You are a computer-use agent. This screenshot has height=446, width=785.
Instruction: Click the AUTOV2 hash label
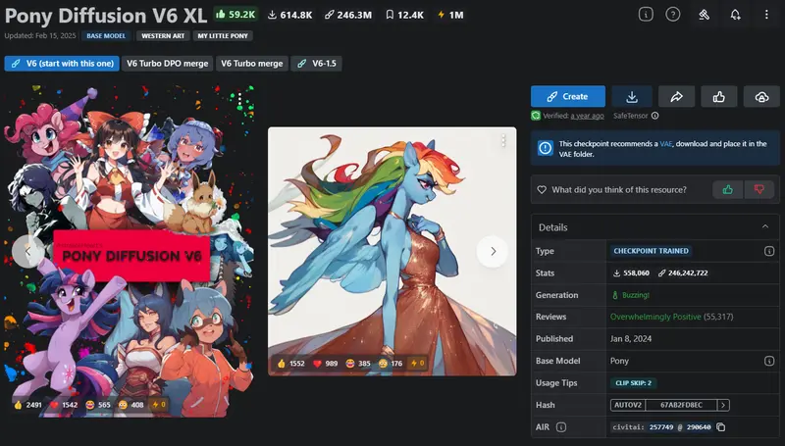[x=628, y=405]
